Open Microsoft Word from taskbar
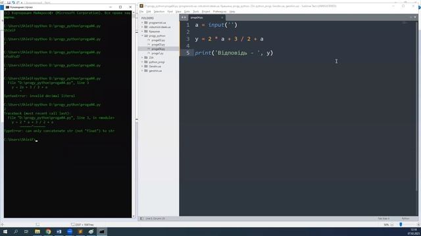421x236 pixels. [59, 231]
